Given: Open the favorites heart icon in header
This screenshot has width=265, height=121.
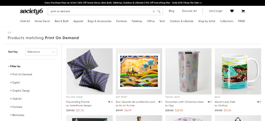Looking at the screenshot, I should (x=232, y=11).
